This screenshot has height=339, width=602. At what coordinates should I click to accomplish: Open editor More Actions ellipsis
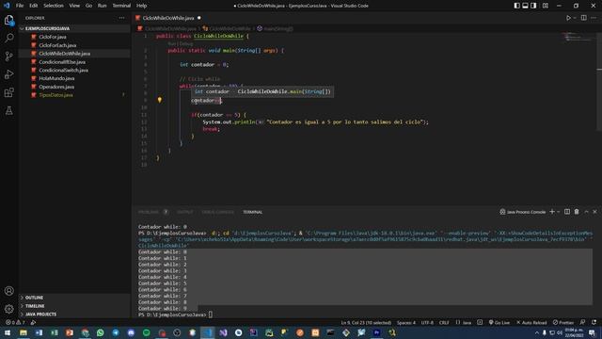pyautogui.click(x=594, y=18)
